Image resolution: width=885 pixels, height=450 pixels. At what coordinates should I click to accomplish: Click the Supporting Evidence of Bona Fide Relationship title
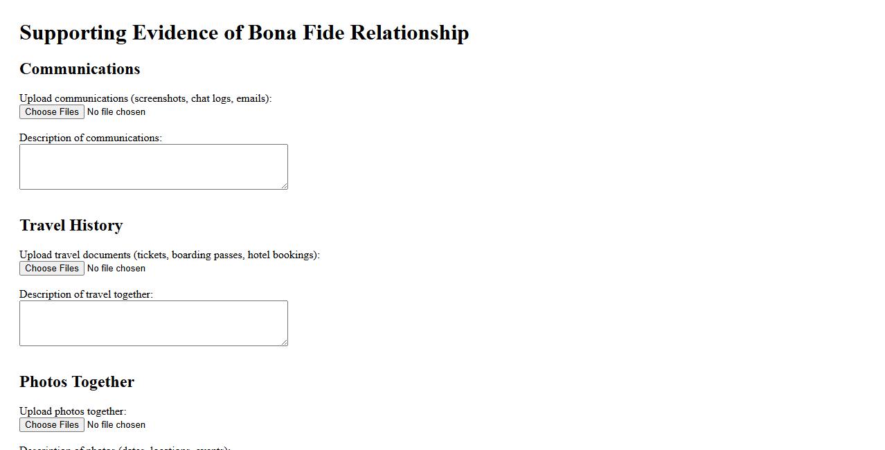(x=244, y=33)
